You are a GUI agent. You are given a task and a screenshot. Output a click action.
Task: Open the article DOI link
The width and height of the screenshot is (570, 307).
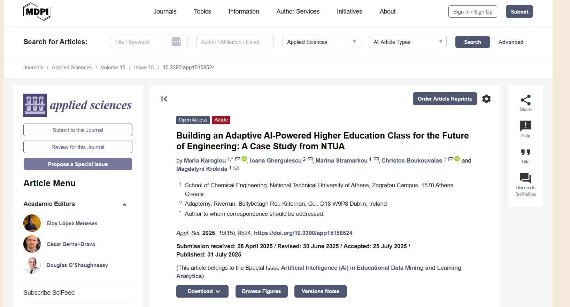pos(303,233)
